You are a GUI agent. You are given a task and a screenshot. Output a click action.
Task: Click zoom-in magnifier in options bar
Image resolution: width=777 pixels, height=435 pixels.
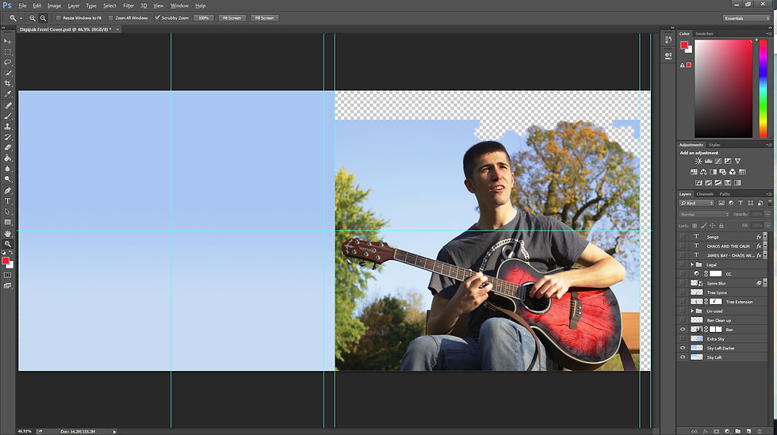(x=33, y=18)
